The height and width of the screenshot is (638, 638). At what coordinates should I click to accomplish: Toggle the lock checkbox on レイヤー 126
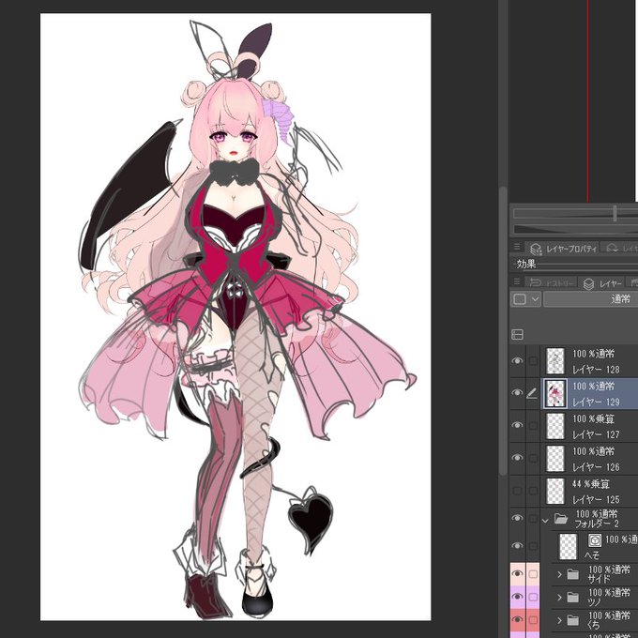click(533, 458)
